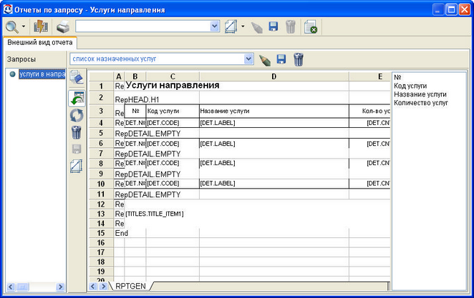Click the RepHEAD.H1 cell in row 2
Image resolution: width=474 pixels, height=298 pixels.
[137, 99]
